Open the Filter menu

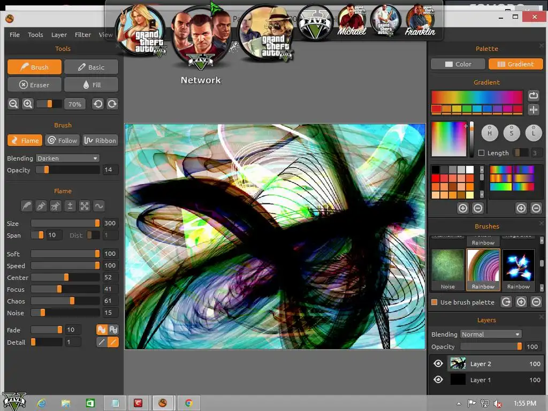[83, 35]
